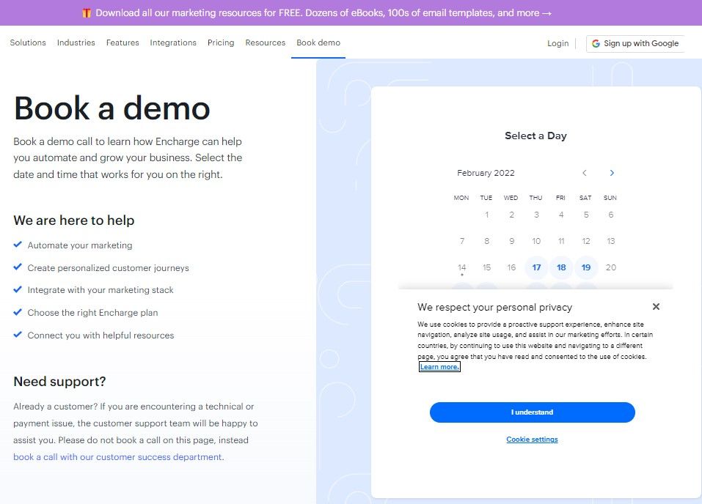Screen dimensions: 702x504
Task: Click the February 2022 month label
Action: [x=486, y=173]
